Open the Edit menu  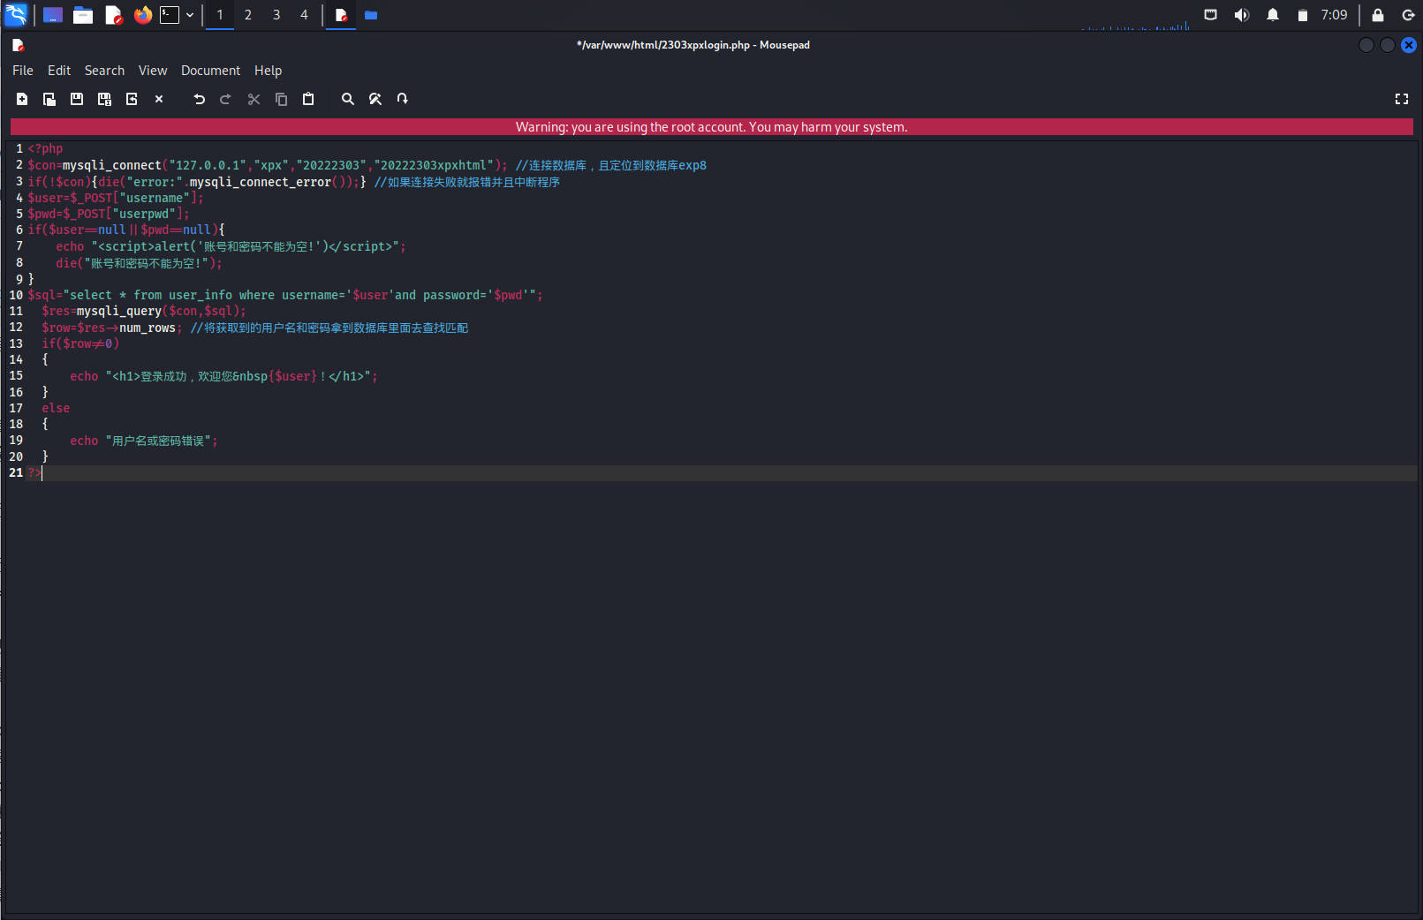pos(59,71)
